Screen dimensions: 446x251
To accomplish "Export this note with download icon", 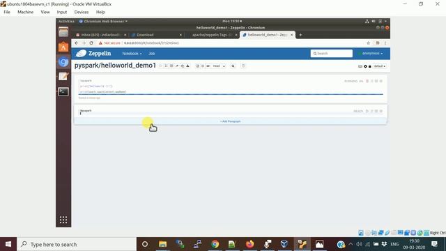I will tap(187, 66).
